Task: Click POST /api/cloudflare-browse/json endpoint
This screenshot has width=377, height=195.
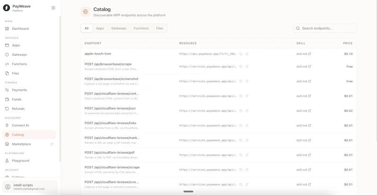Action: click(110, 109)
